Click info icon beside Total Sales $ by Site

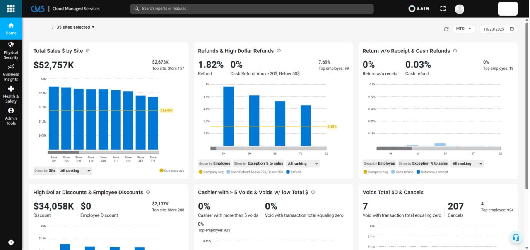point(88,51)
